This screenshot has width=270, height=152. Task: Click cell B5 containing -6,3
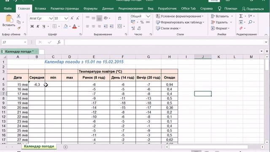click(37, 84)
